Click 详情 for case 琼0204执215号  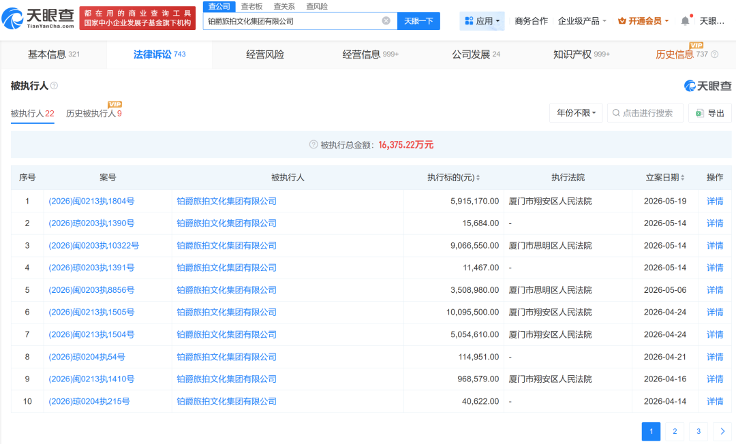point(715,401)
